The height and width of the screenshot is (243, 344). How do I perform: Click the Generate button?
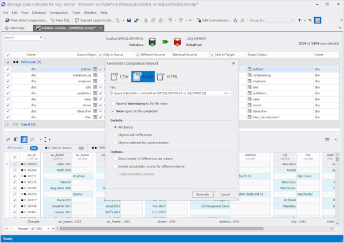[202, 194]
